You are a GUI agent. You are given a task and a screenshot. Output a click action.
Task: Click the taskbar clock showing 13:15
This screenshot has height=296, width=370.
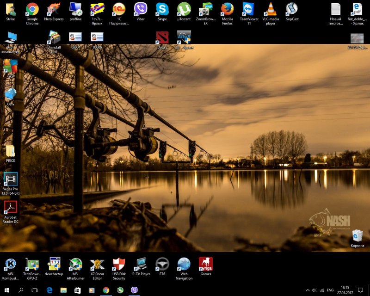tap(345, 290)
